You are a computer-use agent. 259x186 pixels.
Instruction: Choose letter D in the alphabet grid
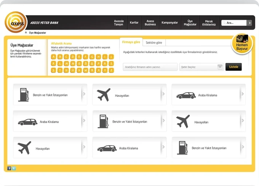73,57
